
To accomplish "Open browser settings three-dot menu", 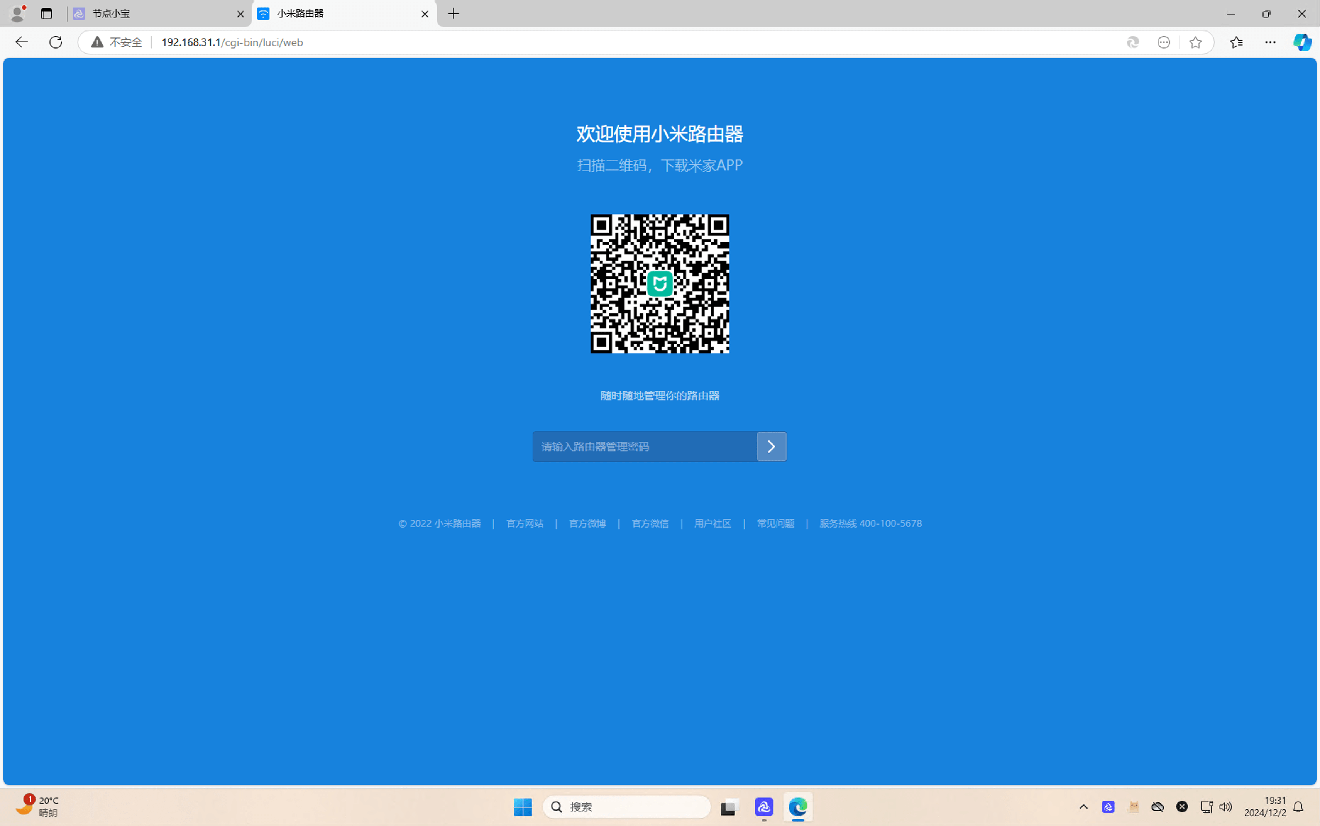I will point(1270,42).
